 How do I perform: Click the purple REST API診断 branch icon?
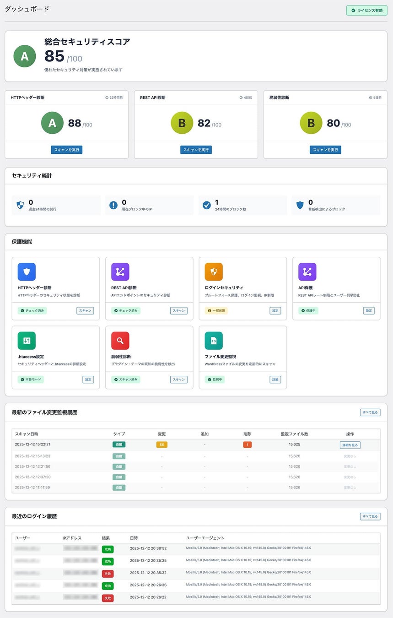tap(120, 271)
